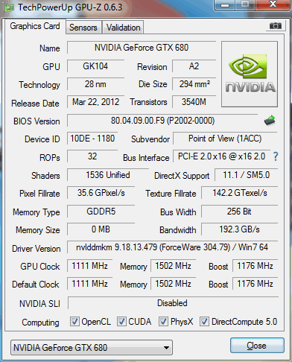The width and height of the screenshot is (292, 362).
Task: Toggle the PhysX checkbox
Action: (x=163, y=322)
